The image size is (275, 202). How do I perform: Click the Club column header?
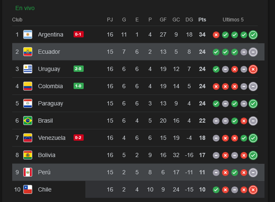(17, 20)
